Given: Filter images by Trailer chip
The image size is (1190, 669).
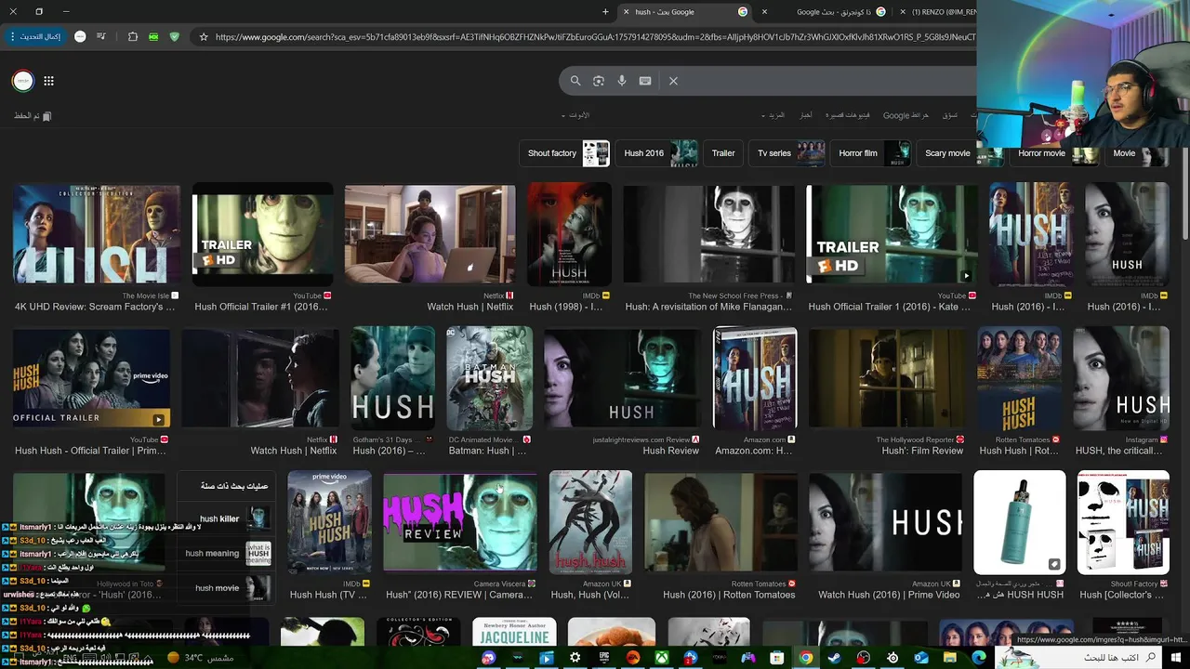Looking at the screenshot, I should [723, 153].
